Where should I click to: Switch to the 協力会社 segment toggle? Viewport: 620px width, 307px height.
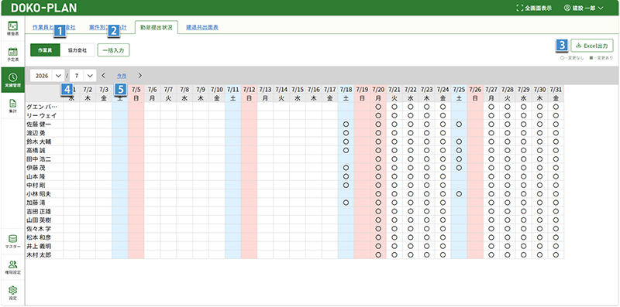pyautogui.click(x=77, y=50)
